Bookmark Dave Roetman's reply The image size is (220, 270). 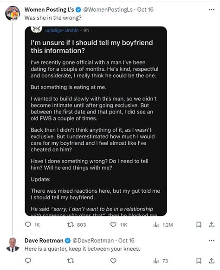click(199, 261)
